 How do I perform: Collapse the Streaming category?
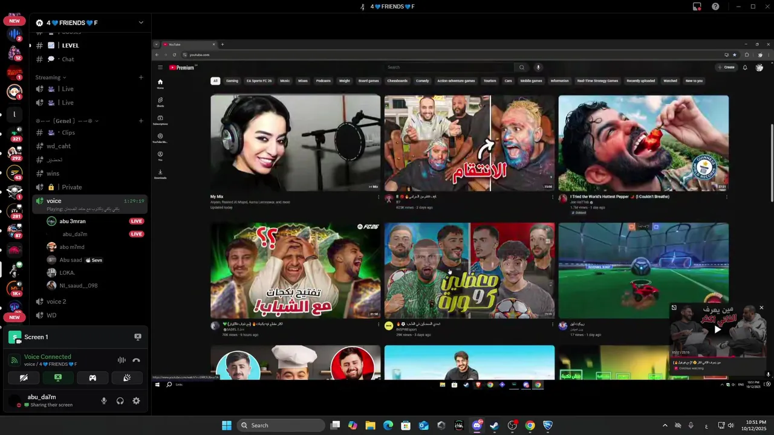click(x=51, y=77)
